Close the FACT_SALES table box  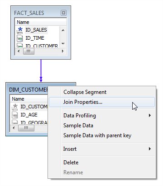[63, 13]
